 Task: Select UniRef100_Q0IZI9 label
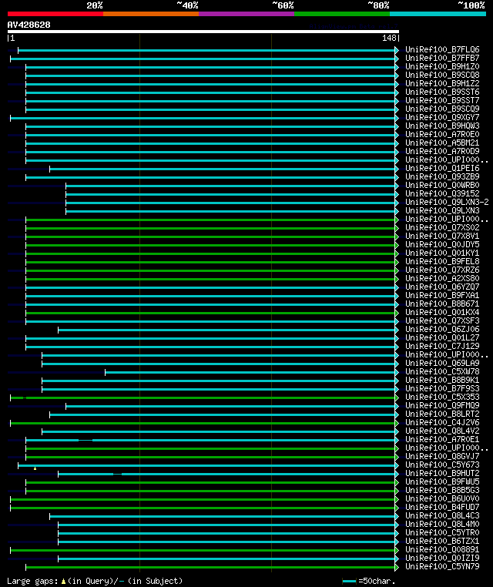point(442,558)
